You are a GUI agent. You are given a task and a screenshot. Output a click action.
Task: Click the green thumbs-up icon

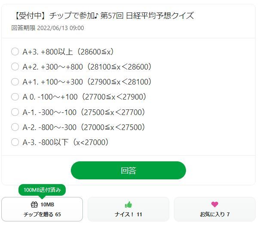tap(128, 205)
